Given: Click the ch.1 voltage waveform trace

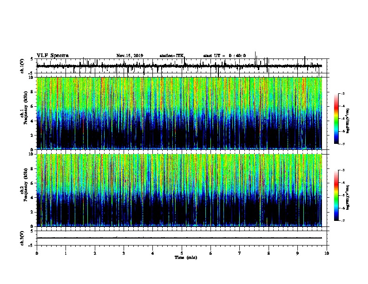Looking at the screenshot, I should [x=179, y=66].
